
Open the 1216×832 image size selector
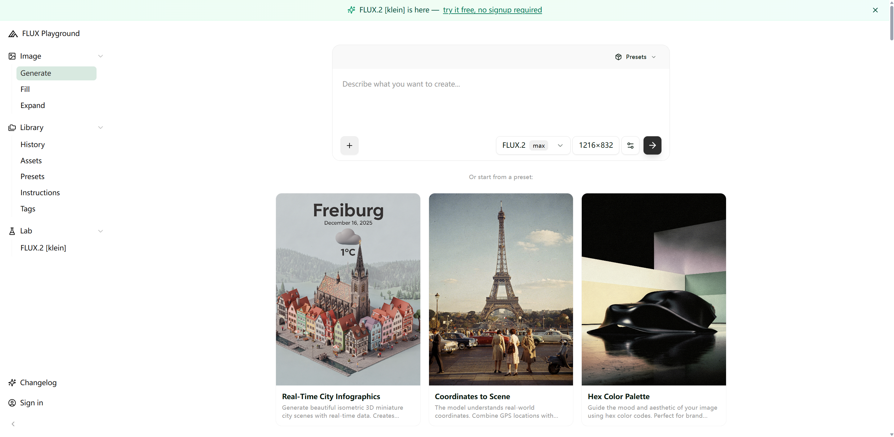[x=596, y=146]
